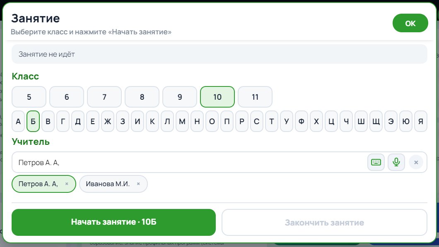Choose class letter Ф
Screen dimensions: 439x247
[x=302, y=121]
